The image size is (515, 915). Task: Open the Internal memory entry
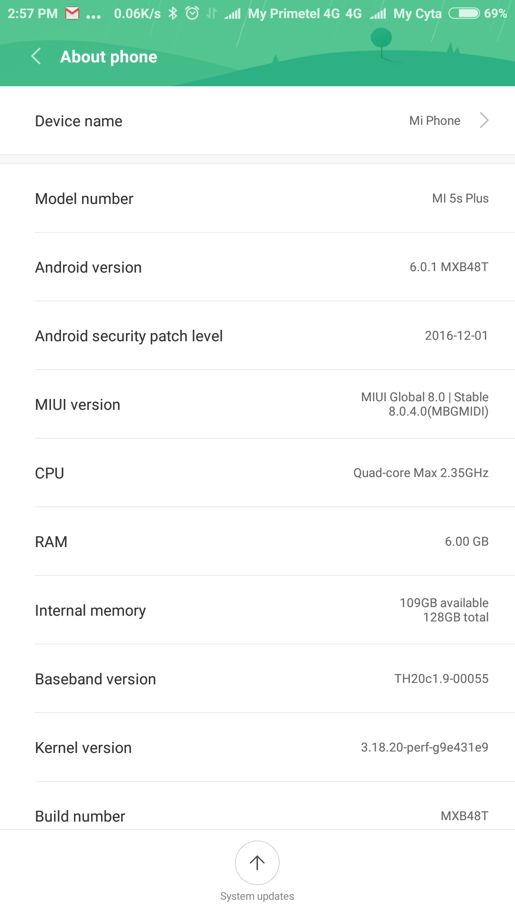257,610
